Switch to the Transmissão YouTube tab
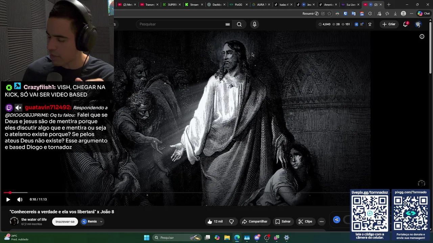 click(x=150, y=5)
